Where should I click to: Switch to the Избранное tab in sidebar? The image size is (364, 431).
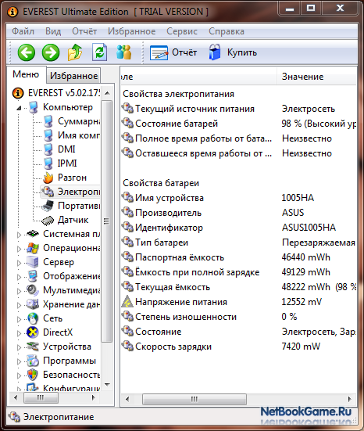(73, 76)
